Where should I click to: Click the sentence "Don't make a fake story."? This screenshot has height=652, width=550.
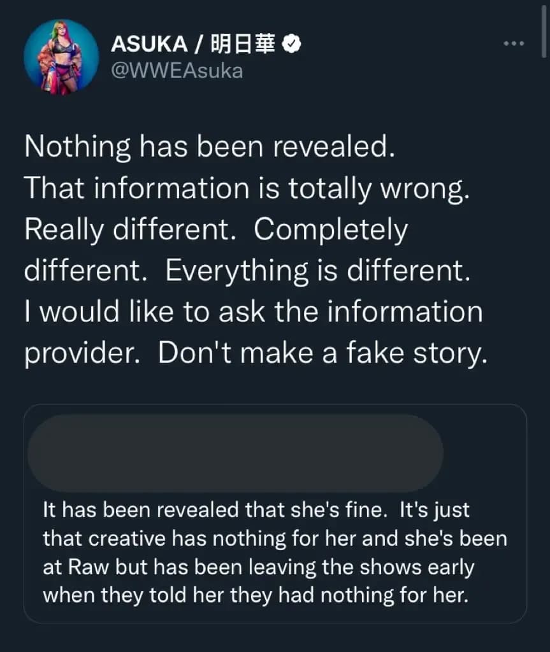click(322, 354)
